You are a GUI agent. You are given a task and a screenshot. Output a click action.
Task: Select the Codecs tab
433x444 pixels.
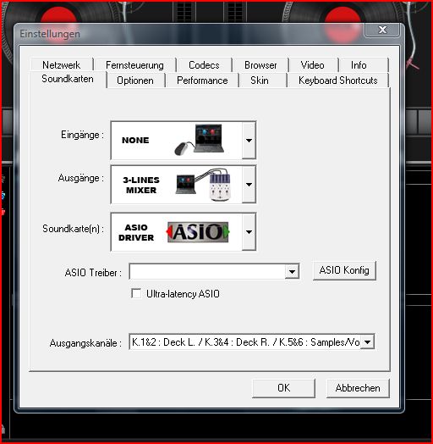pyautogui.click(x=204, y=65)
